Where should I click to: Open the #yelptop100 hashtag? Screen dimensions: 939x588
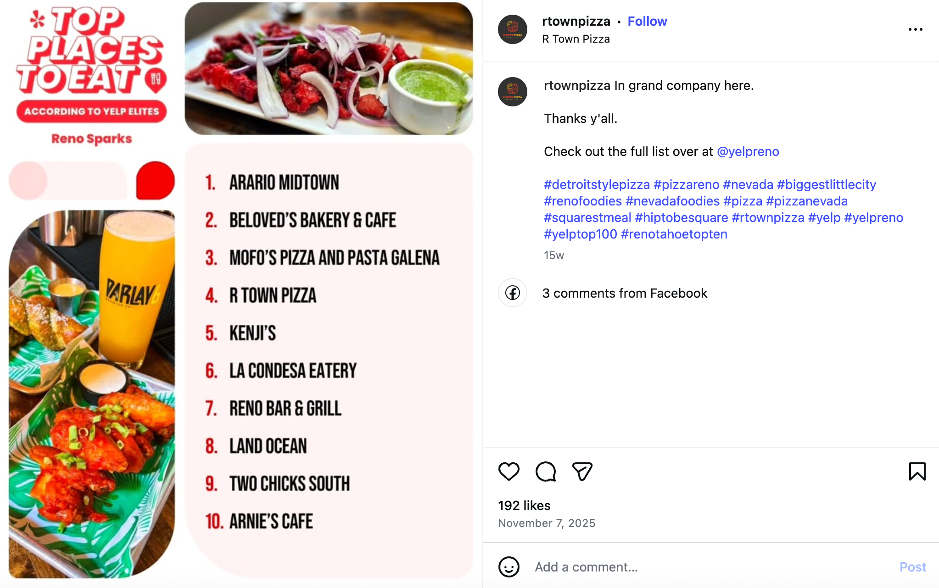click(x=579, y=234)
